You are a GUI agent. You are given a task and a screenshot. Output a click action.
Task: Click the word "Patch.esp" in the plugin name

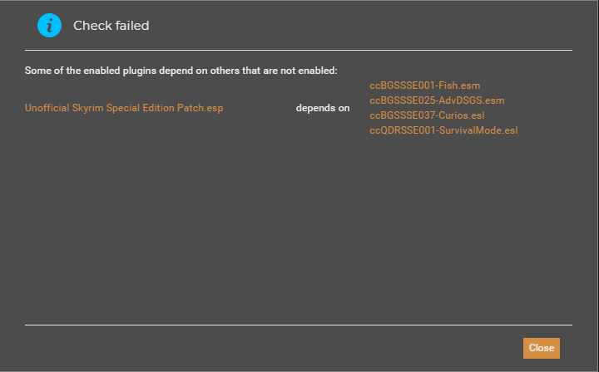pos(200,108)
